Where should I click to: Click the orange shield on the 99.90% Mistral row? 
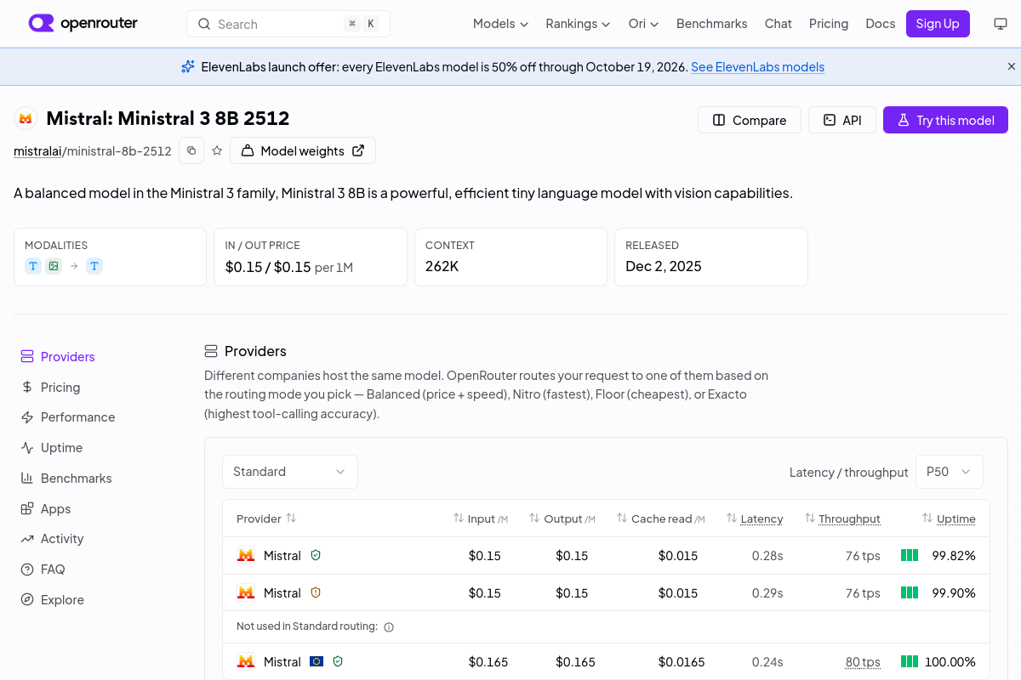[x=316, y=592]
